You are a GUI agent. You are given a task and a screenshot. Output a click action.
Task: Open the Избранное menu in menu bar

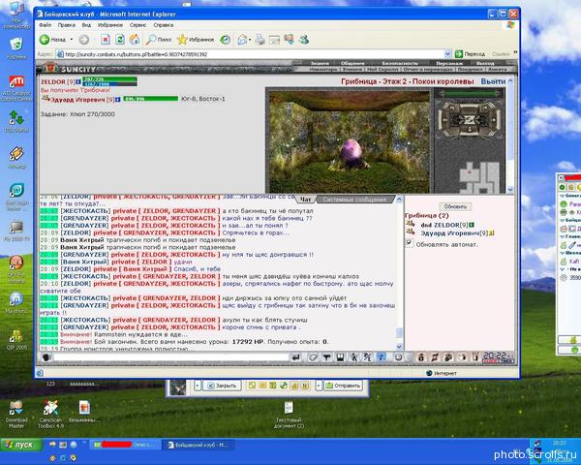click(110, 25)
